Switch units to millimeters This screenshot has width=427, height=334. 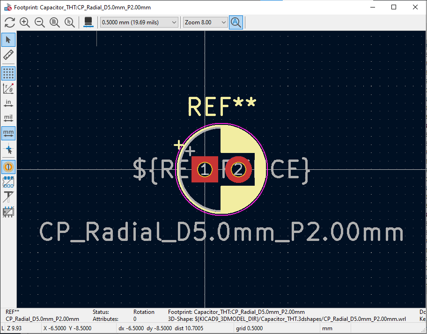point(8,133)
